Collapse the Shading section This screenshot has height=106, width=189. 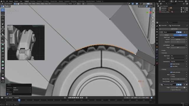pos(164,69)
